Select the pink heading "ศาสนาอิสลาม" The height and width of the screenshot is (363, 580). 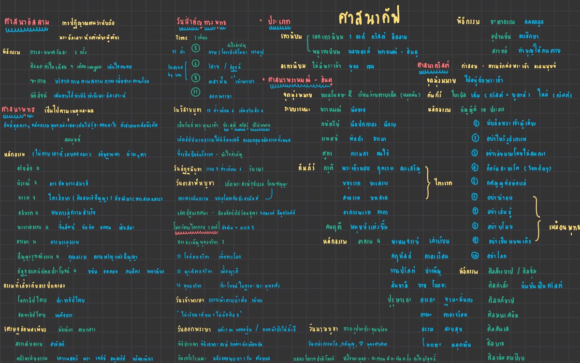point(26,23)
